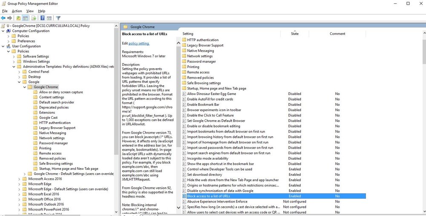426x216 pixels.
Task: Toggle Show/Hide Console Tree toolbar icon
Action: click(x=25, y=18)
